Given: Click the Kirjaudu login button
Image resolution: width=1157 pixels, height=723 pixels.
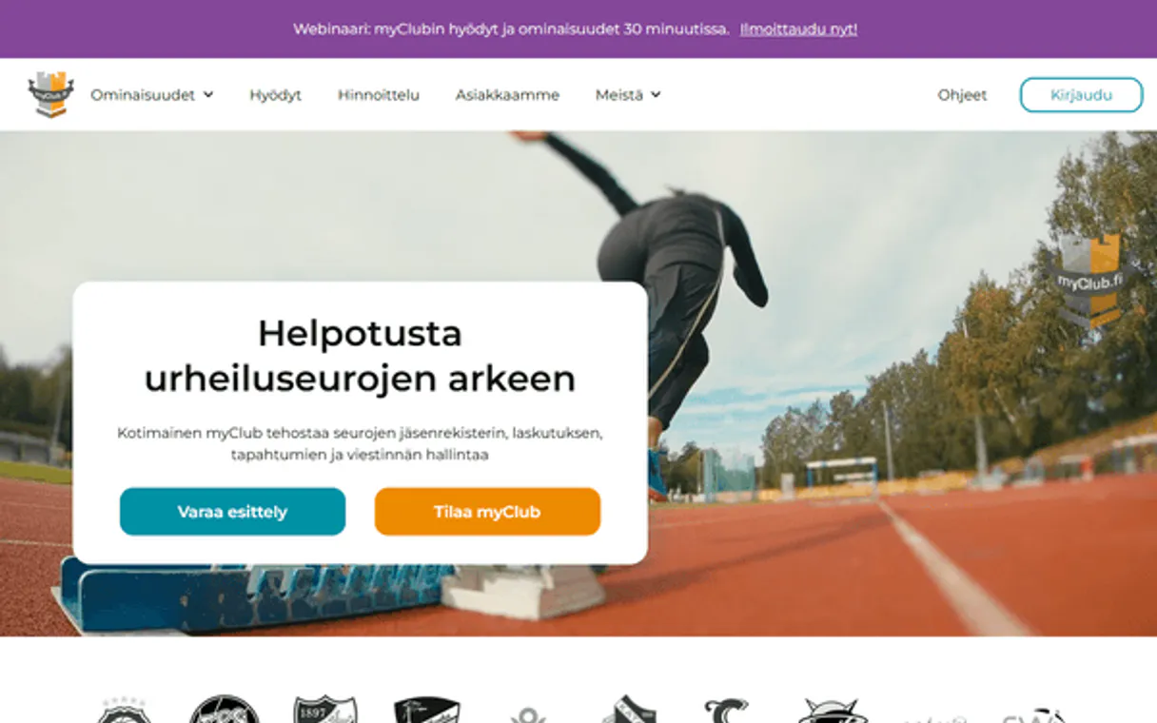Looking at the screenshot, I should pyautogui.click(x=1081, y=95).
